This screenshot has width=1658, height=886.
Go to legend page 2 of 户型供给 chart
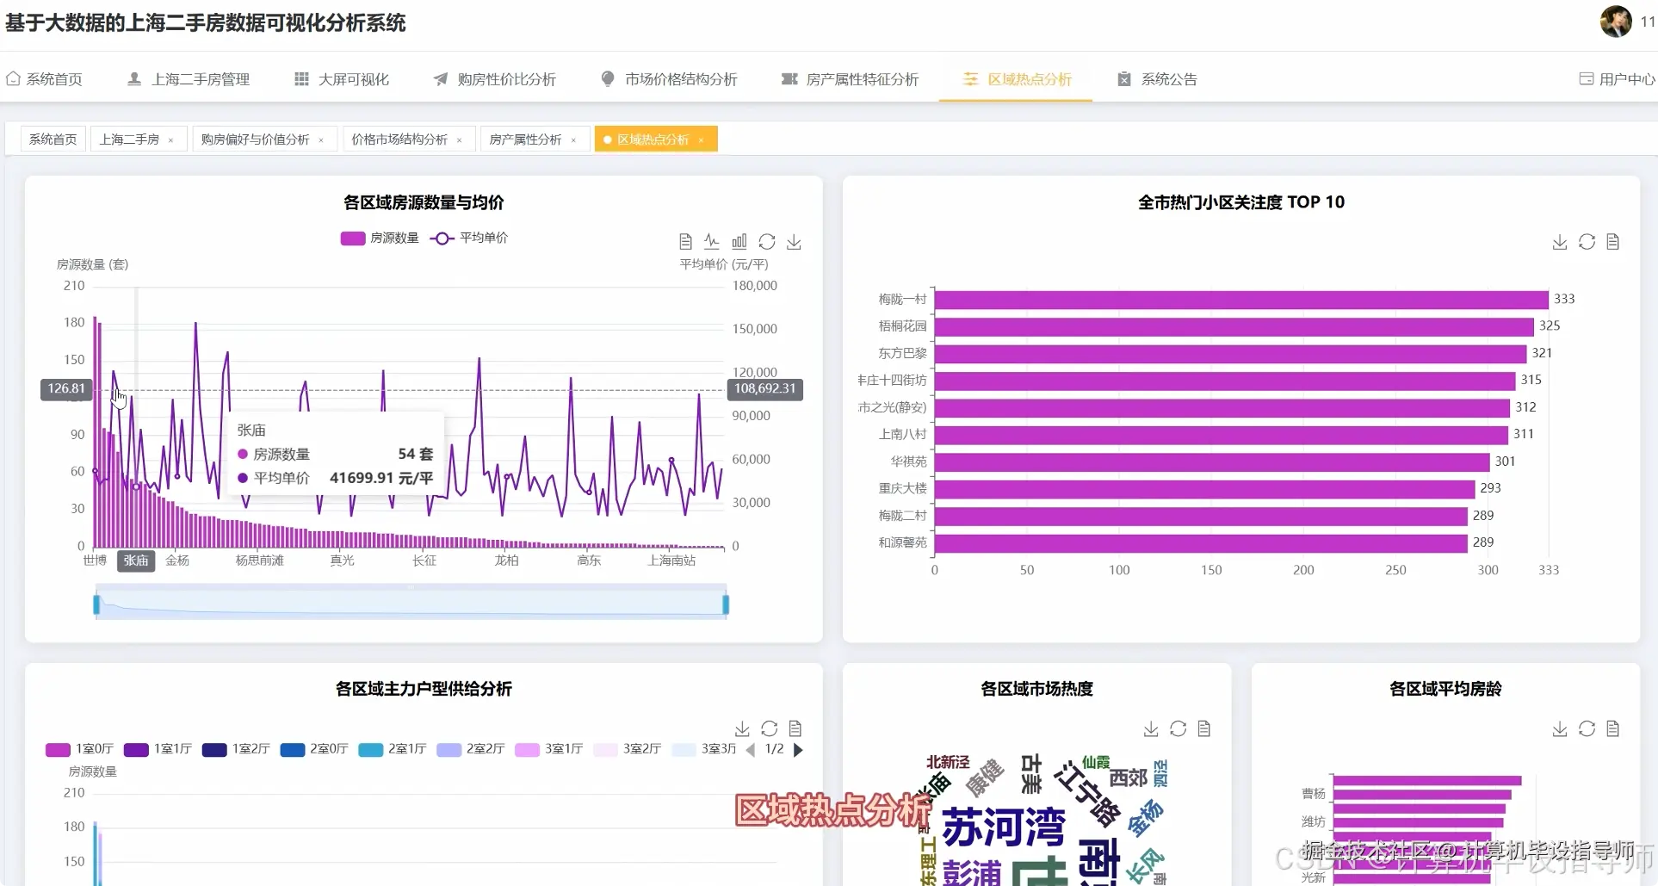tap(798, 750)
